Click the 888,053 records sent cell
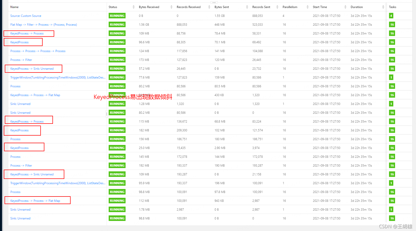 257,16
